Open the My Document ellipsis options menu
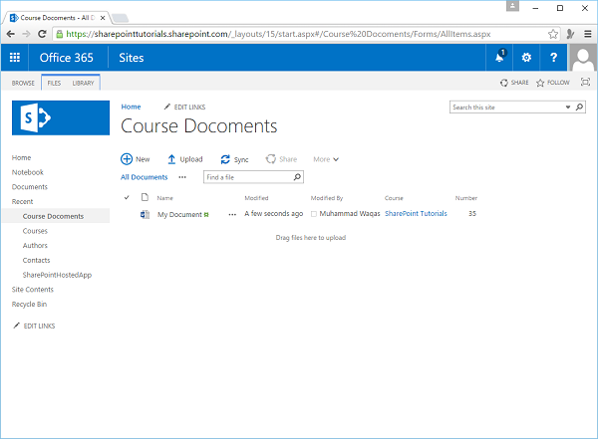This screenshot has width=598, height=439. click(232, 214)
